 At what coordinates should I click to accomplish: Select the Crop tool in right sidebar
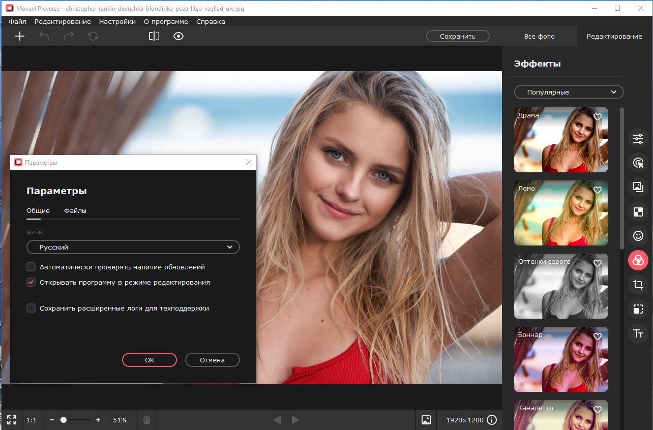pyautogui.click(x=638, y=285)
